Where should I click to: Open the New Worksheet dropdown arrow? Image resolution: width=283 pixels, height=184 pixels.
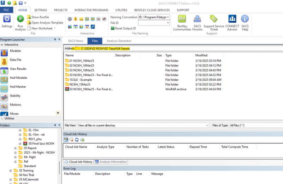55,28
